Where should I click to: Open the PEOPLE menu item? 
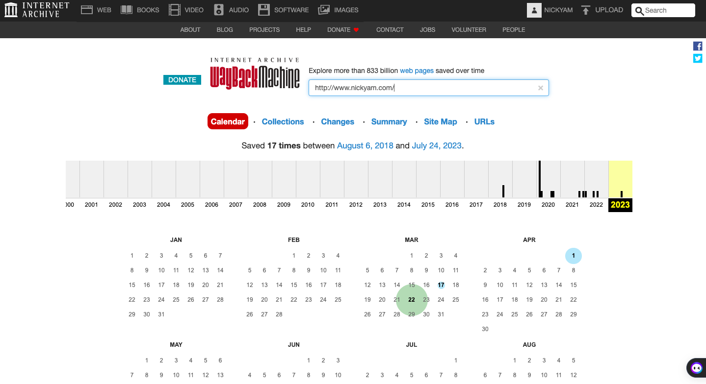514,30
